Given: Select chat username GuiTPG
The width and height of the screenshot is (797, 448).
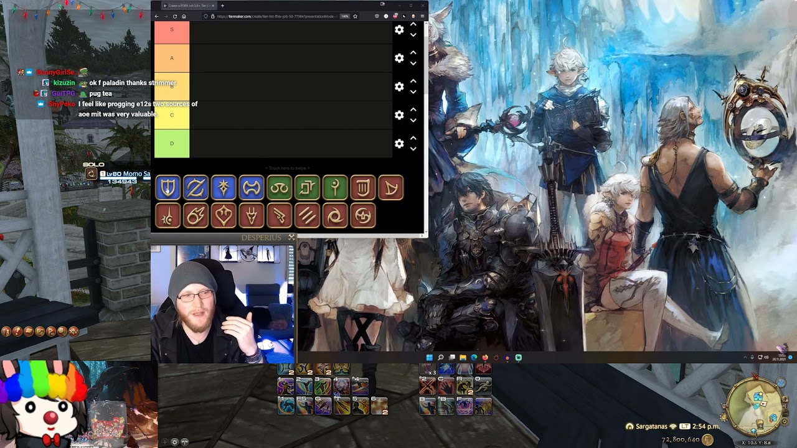Looking at the screenshot, I should tap(64, 93).
